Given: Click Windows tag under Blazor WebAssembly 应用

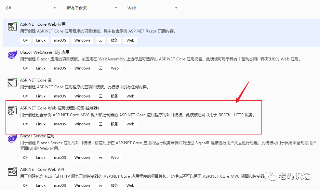Looking at the screenshot, I should (83, 68).
